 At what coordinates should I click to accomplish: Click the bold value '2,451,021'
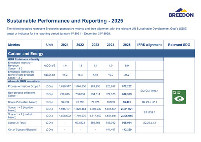click(x=127, y=109)
